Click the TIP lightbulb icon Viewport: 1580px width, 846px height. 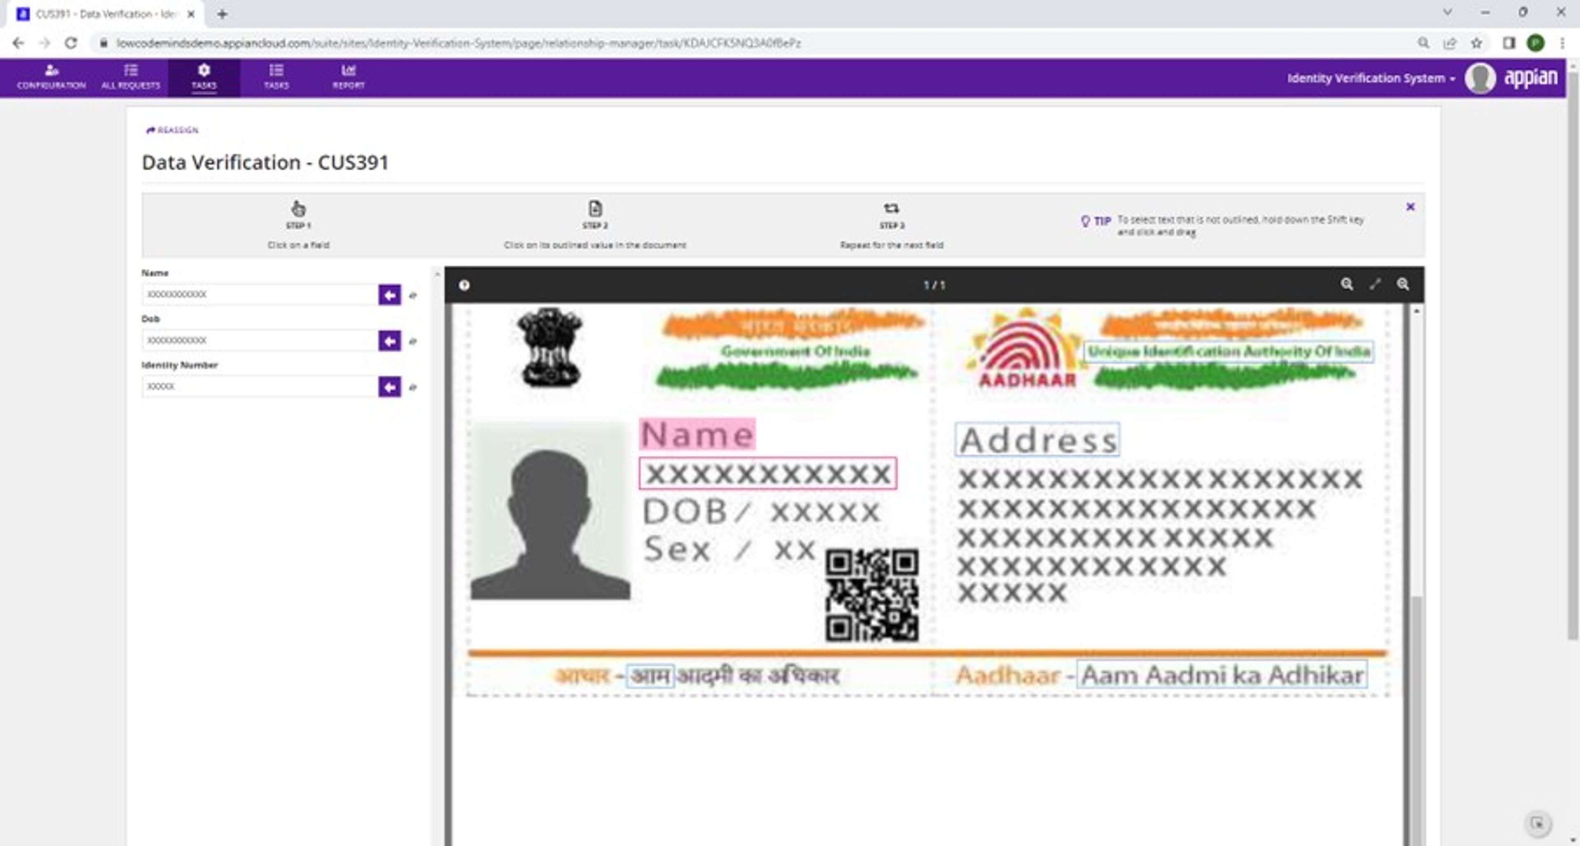(x=1085, y=220)
